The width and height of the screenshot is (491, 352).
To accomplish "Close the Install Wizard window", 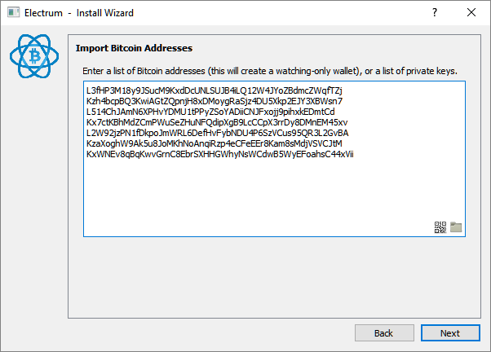I will tap(471, 12).
